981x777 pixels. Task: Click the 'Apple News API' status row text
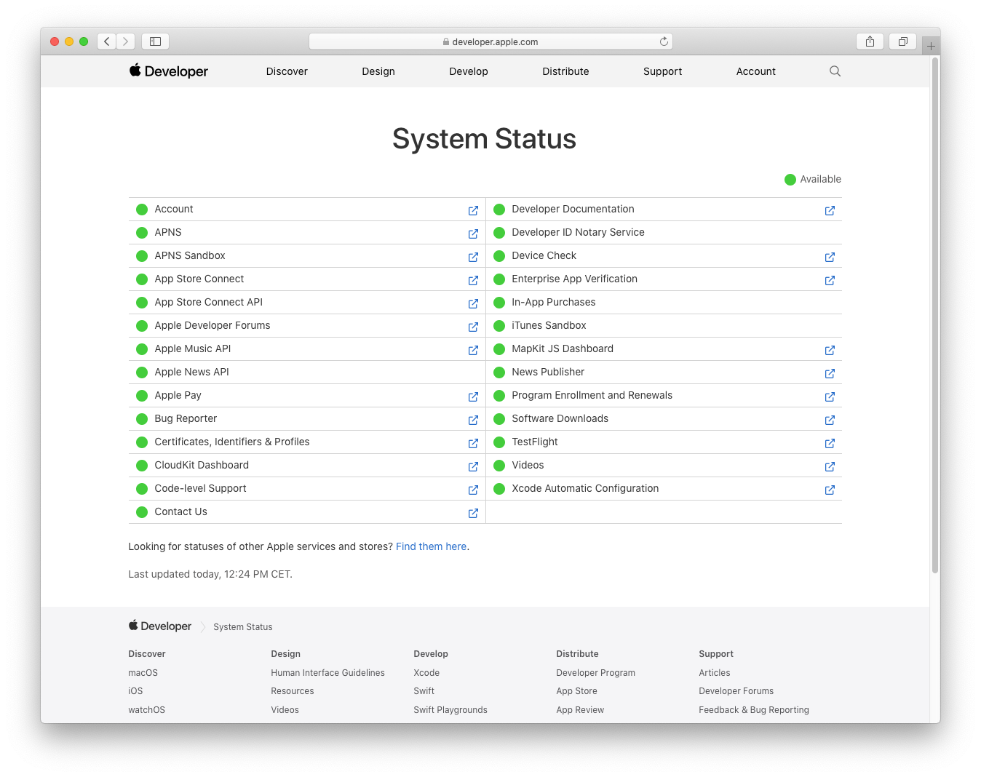[191, 372]
